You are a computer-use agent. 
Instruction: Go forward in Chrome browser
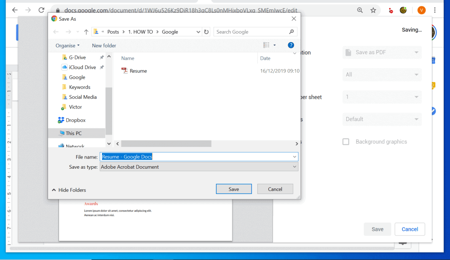click(x=28, y=10)
